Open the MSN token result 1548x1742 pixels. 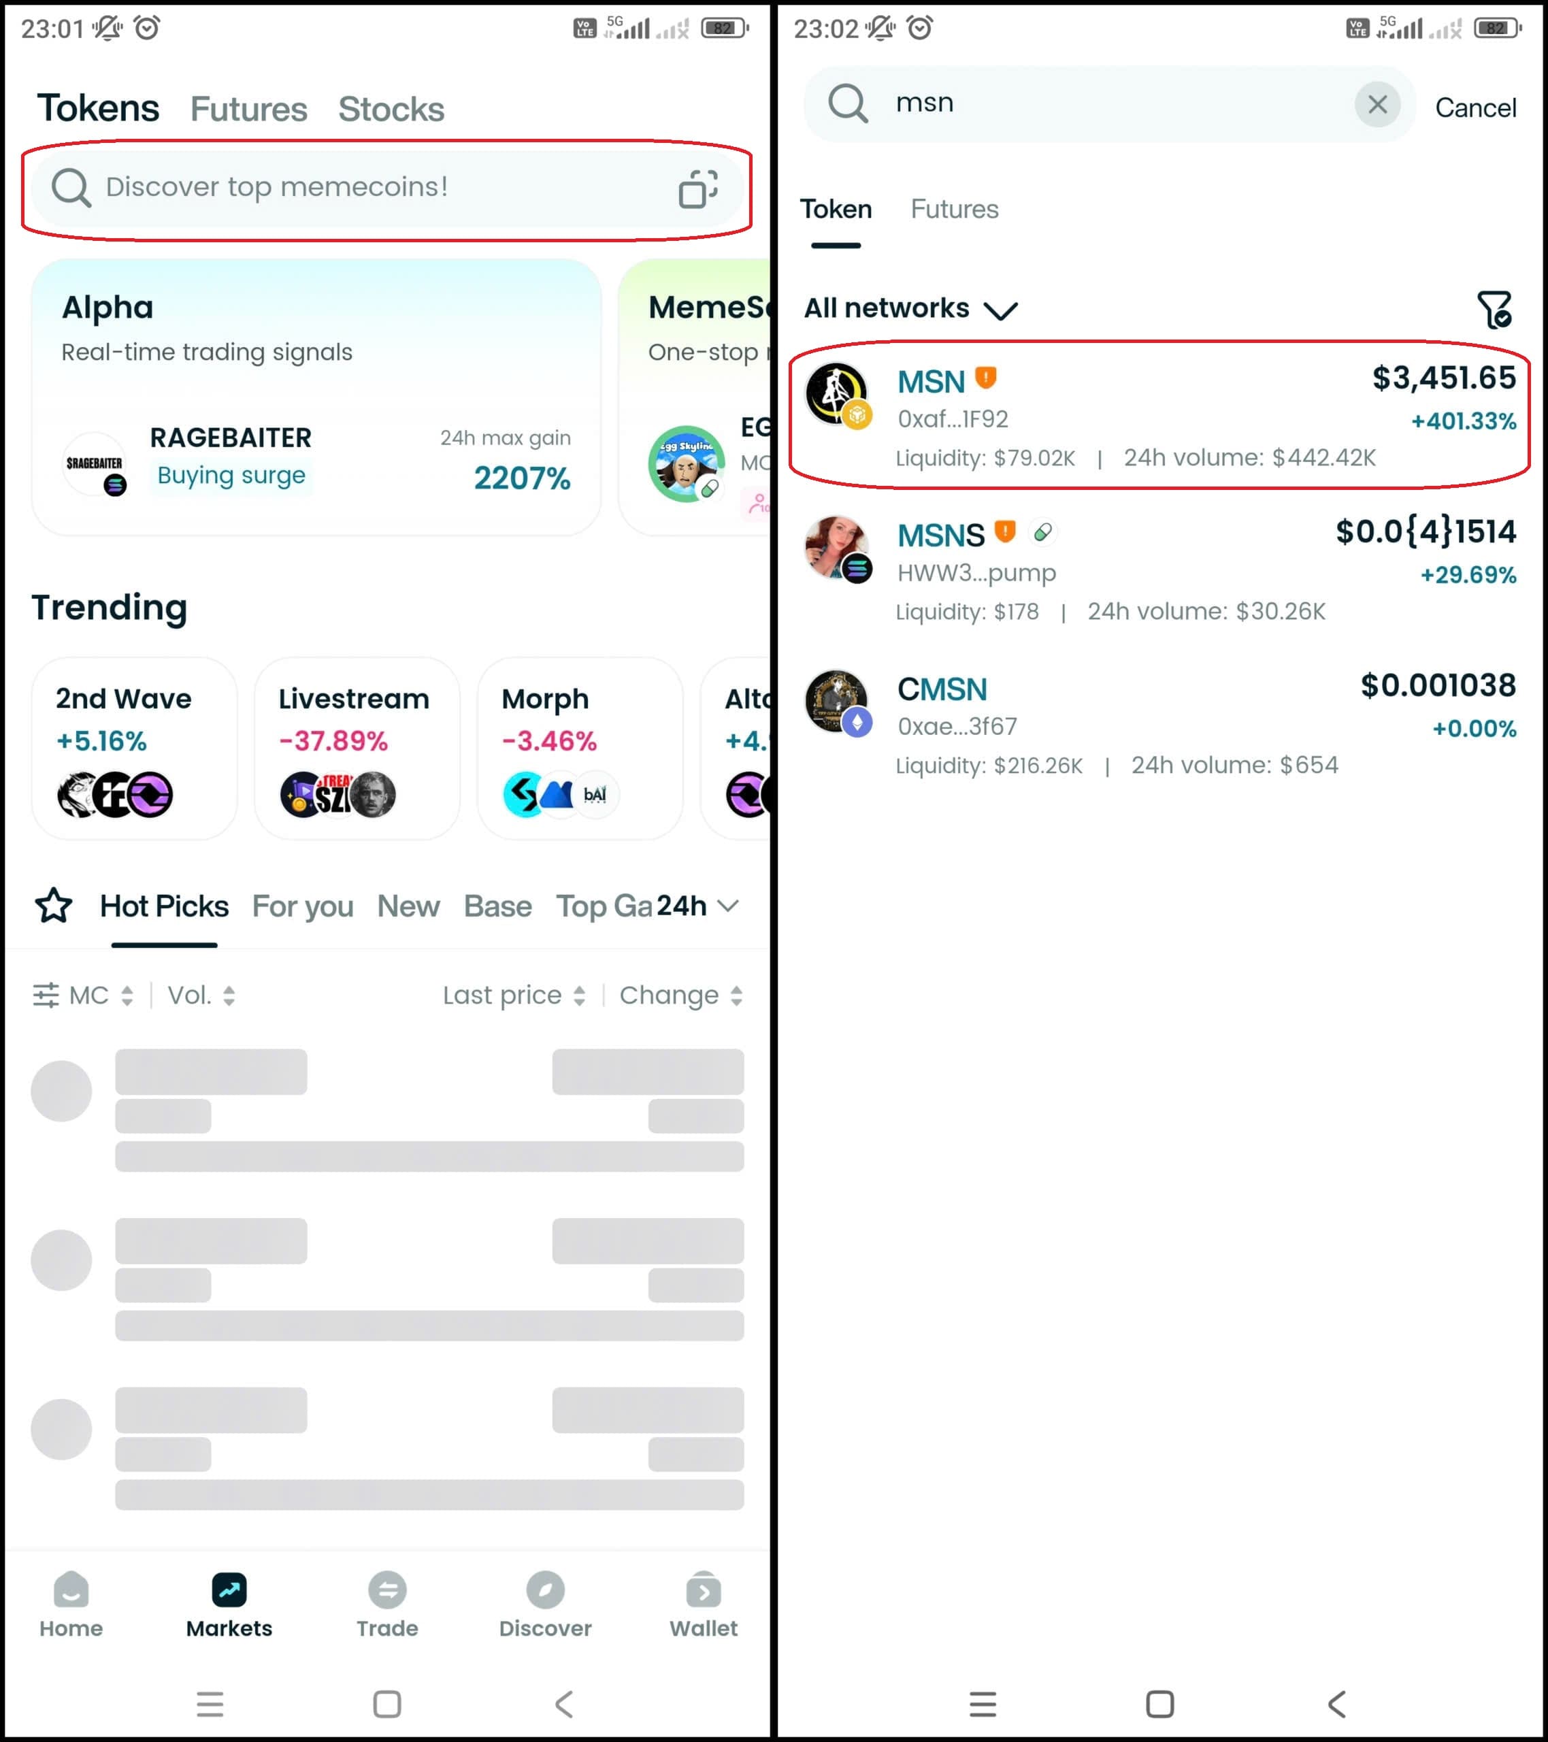[1159, 415]
